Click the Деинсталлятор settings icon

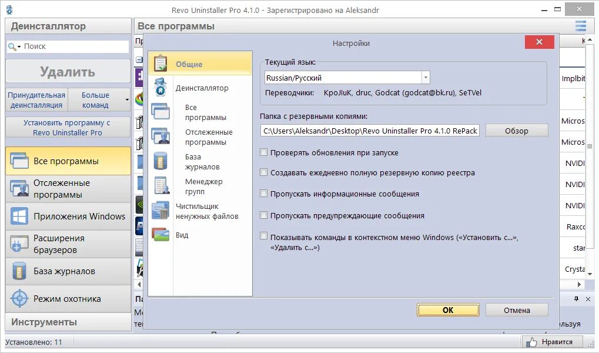160,87
